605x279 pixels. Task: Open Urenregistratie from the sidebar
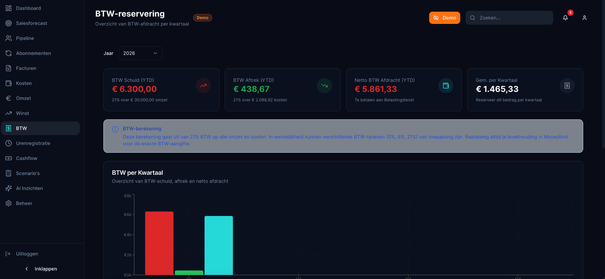pos(40,143)
